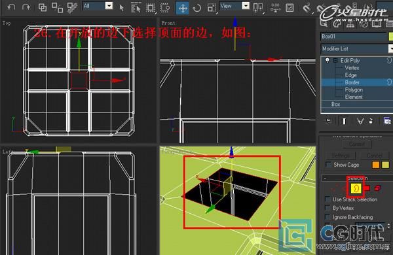Click the Select and Link icon
This screenshot has width=393, height=255.
(43, 7)
